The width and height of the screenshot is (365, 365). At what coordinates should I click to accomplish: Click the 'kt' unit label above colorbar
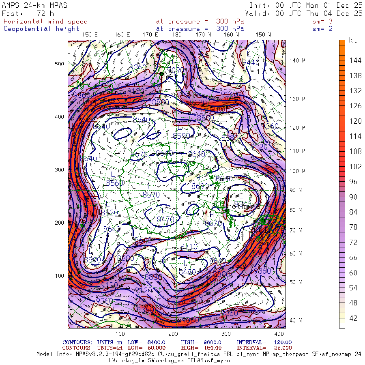coord(353,40)
